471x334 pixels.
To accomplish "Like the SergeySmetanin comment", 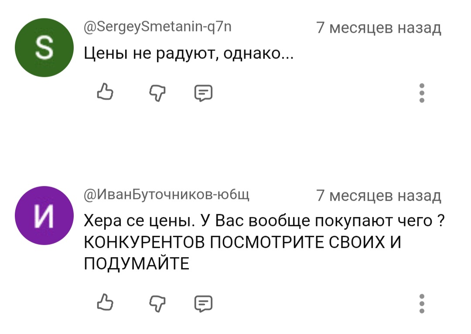I will (x=104, y=93).
